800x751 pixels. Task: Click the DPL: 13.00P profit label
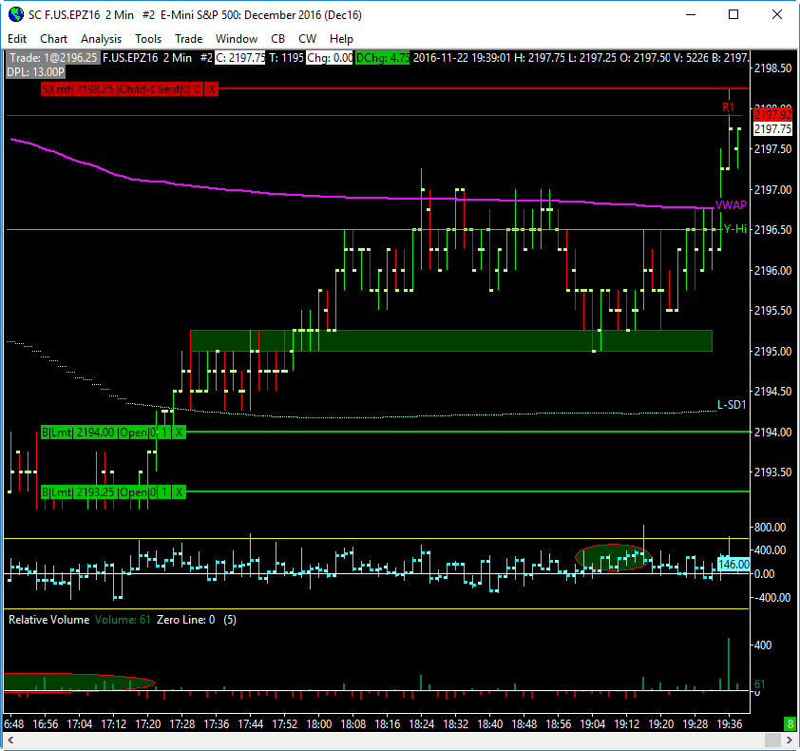tap(36, 72)
